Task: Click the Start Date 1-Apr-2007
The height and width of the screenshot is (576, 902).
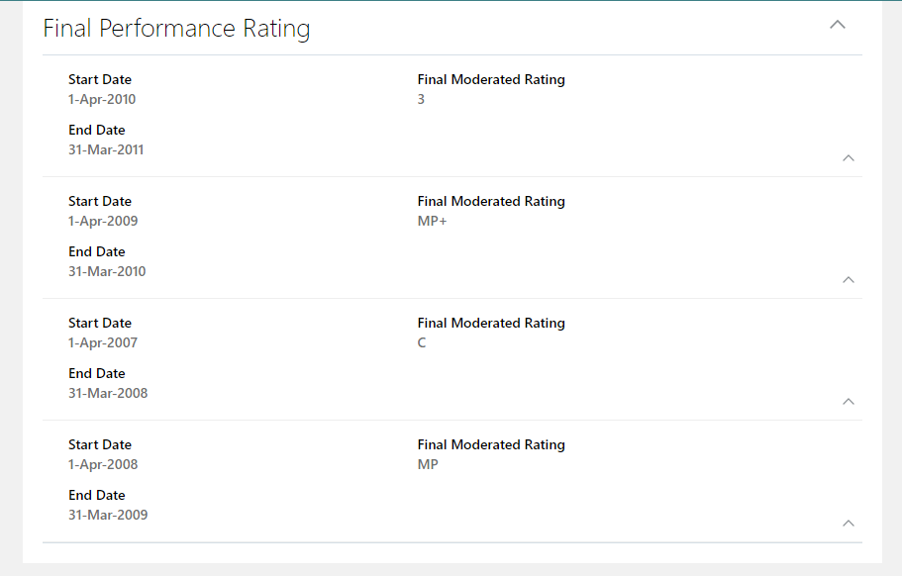Action: tap(102, 342)
